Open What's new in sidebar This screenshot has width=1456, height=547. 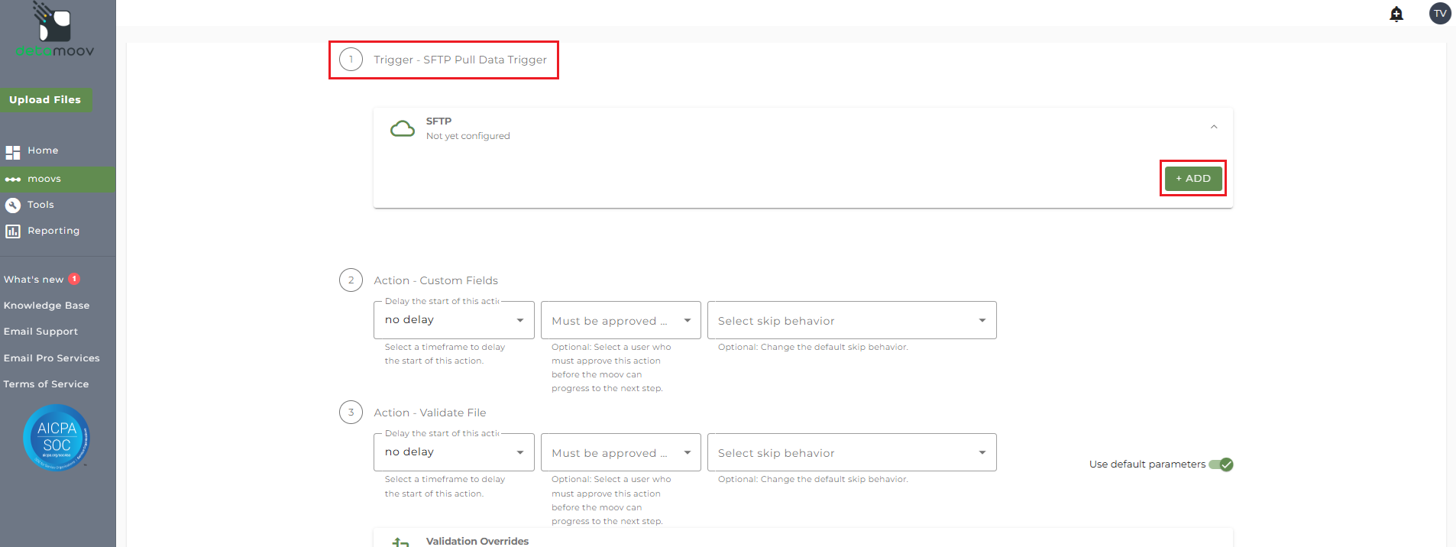34,280
